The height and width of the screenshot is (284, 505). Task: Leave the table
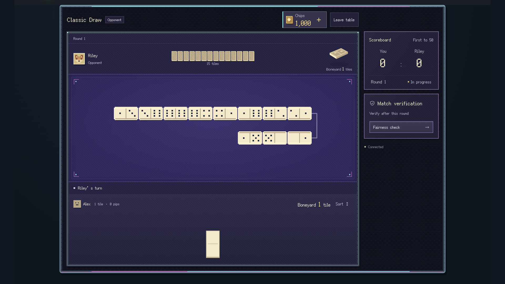pos(344,20)
